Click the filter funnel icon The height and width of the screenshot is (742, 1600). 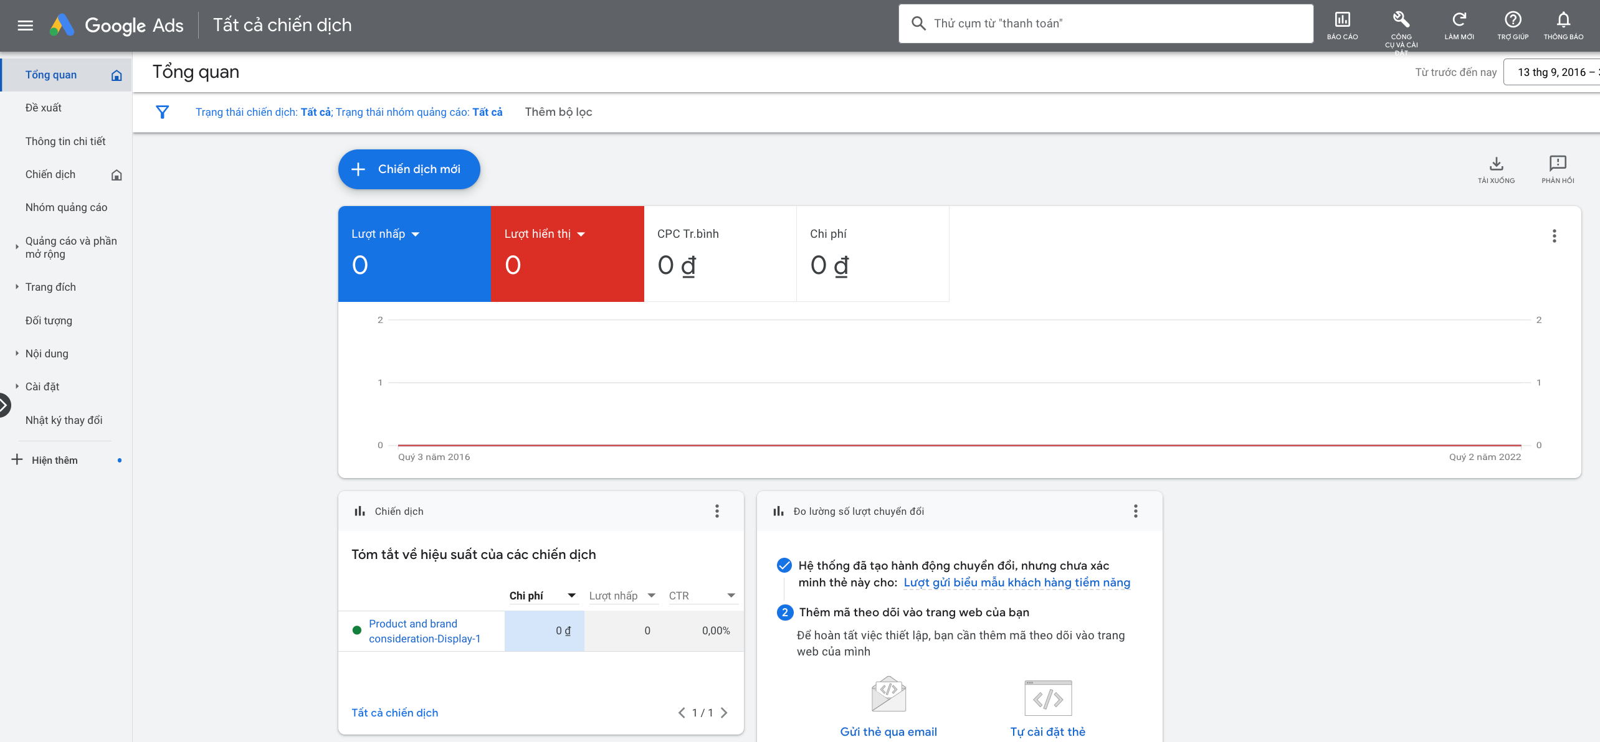(x=162, y=112)
